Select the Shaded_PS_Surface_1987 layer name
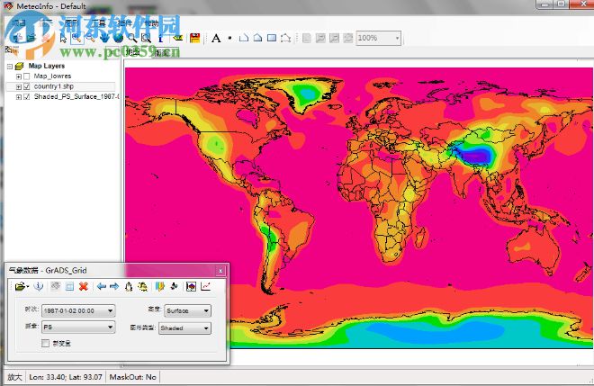Image resolution: width=594 pixels, height=386 pixels. 76,96
